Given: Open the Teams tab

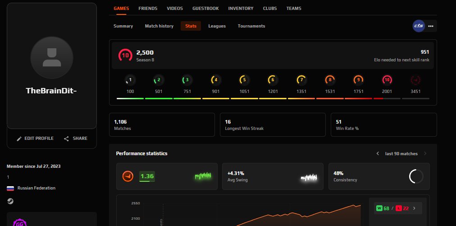Looking at the screenshot, I should [294, 9].
